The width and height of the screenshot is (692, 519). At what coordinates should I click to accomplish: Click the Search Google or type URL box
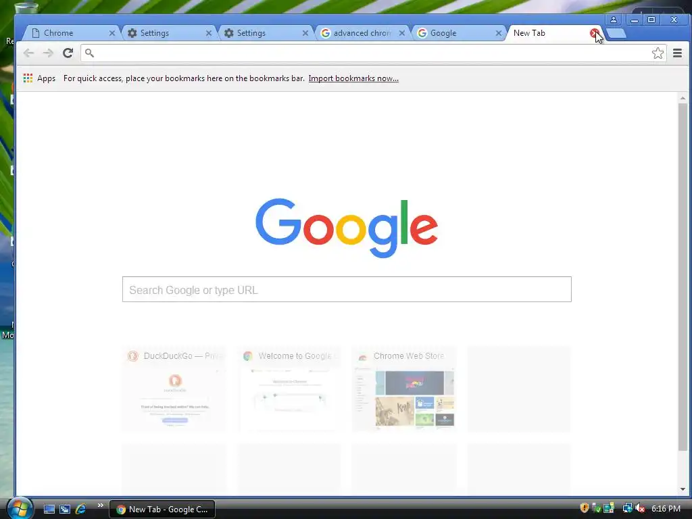(x=347, y=289)
